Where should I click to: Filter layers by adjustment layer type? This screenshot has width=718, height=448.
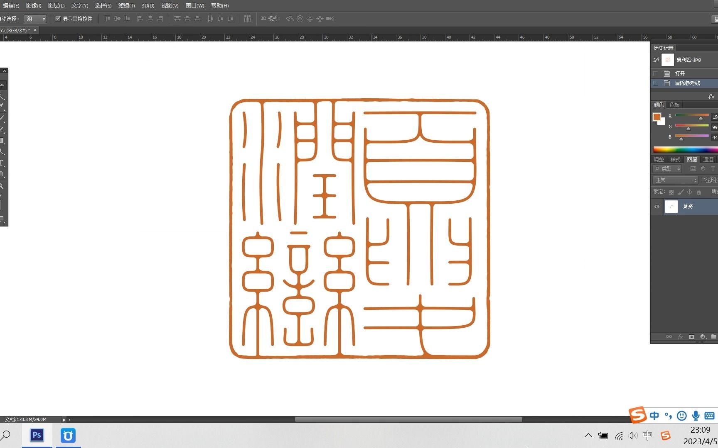(703, 169)
